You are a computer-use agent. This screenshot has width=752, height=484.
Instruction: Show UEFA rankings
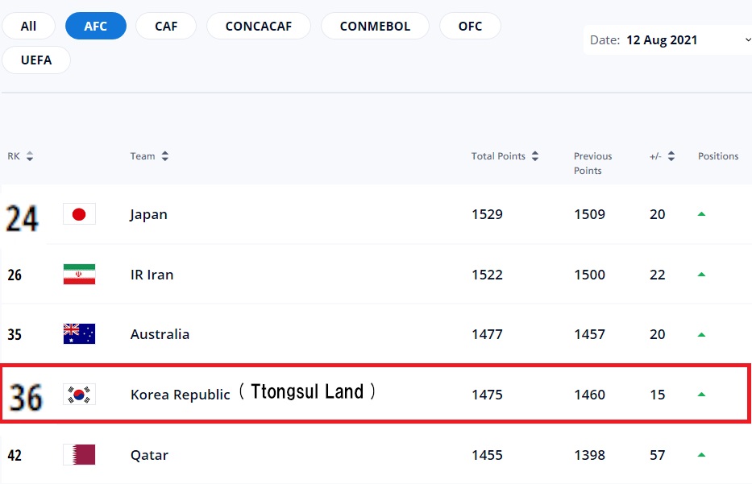pyautogui.click(x=35, y=60)
